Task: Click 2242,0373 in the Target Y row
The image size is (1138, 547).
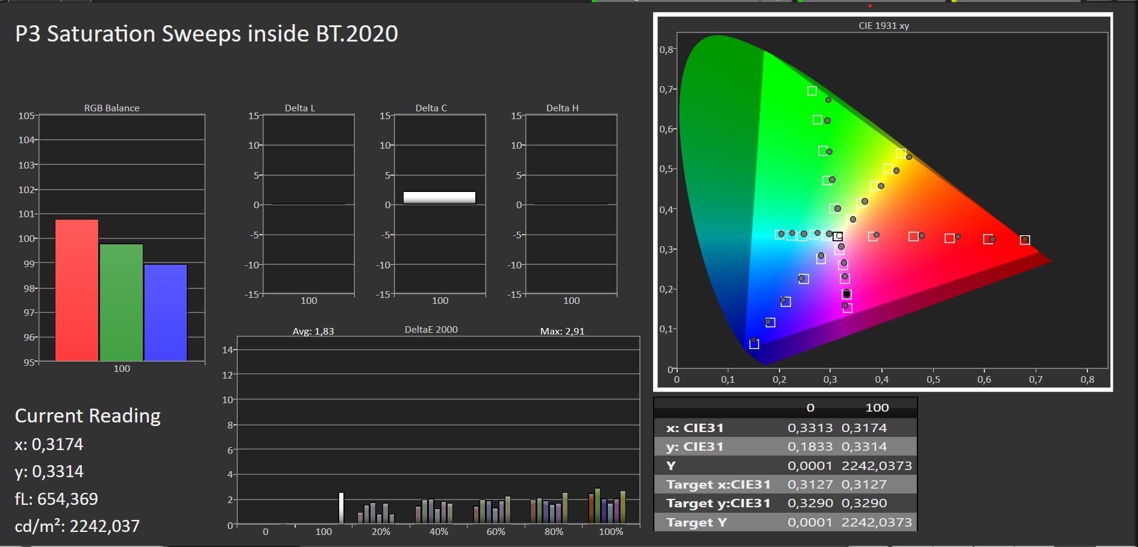Action: (x=877, y=522)
